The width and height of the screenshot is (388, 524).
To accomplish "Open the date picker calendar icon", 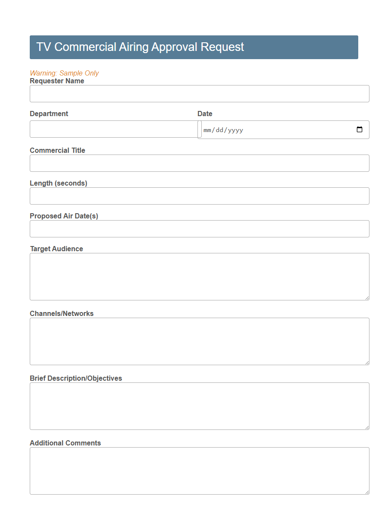I will click(x=360, y=129).
